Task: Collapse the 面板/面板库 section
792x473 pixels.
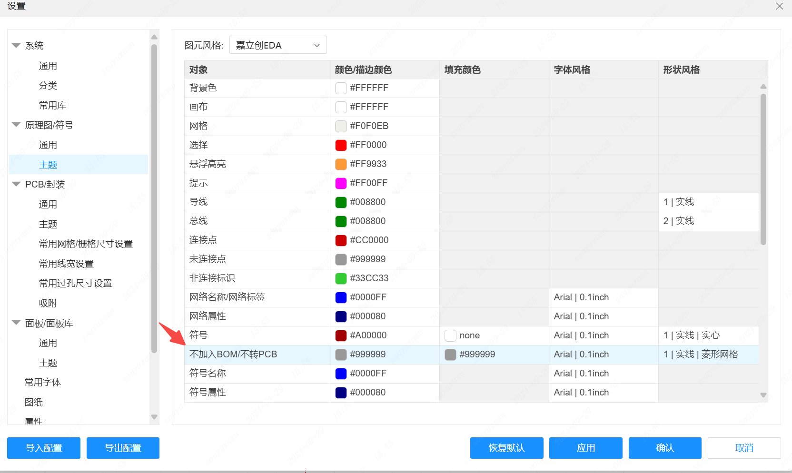Action: tap(16, 323)
